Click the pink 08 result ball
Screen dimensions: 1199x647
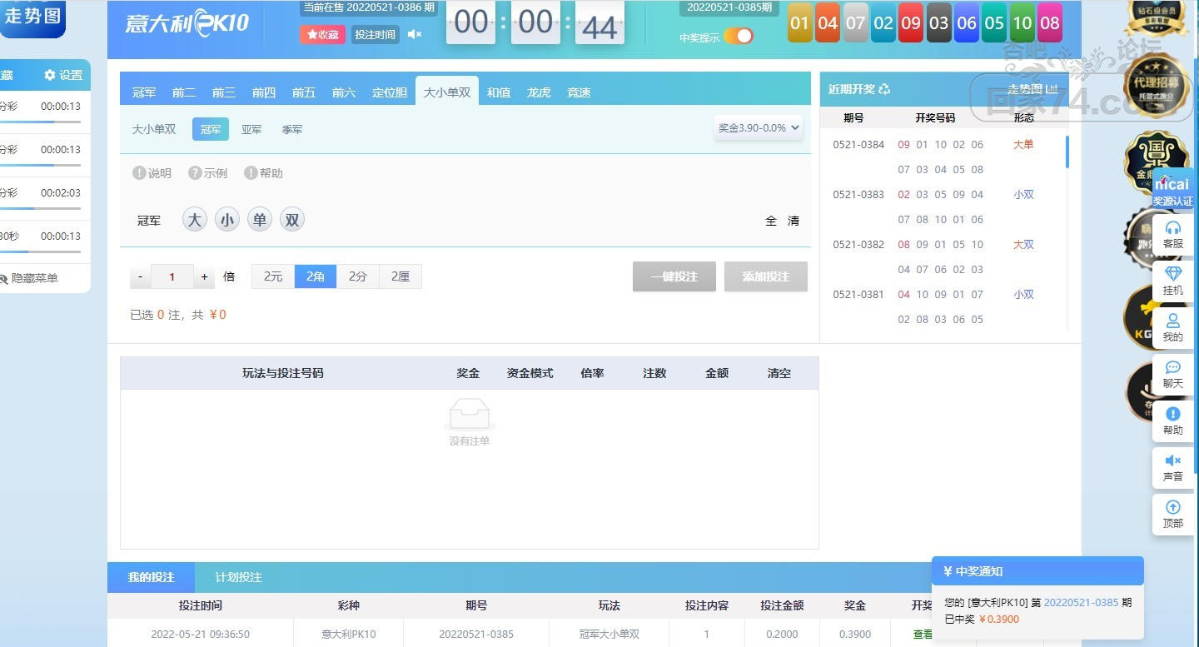click(x=1050, y=23)
